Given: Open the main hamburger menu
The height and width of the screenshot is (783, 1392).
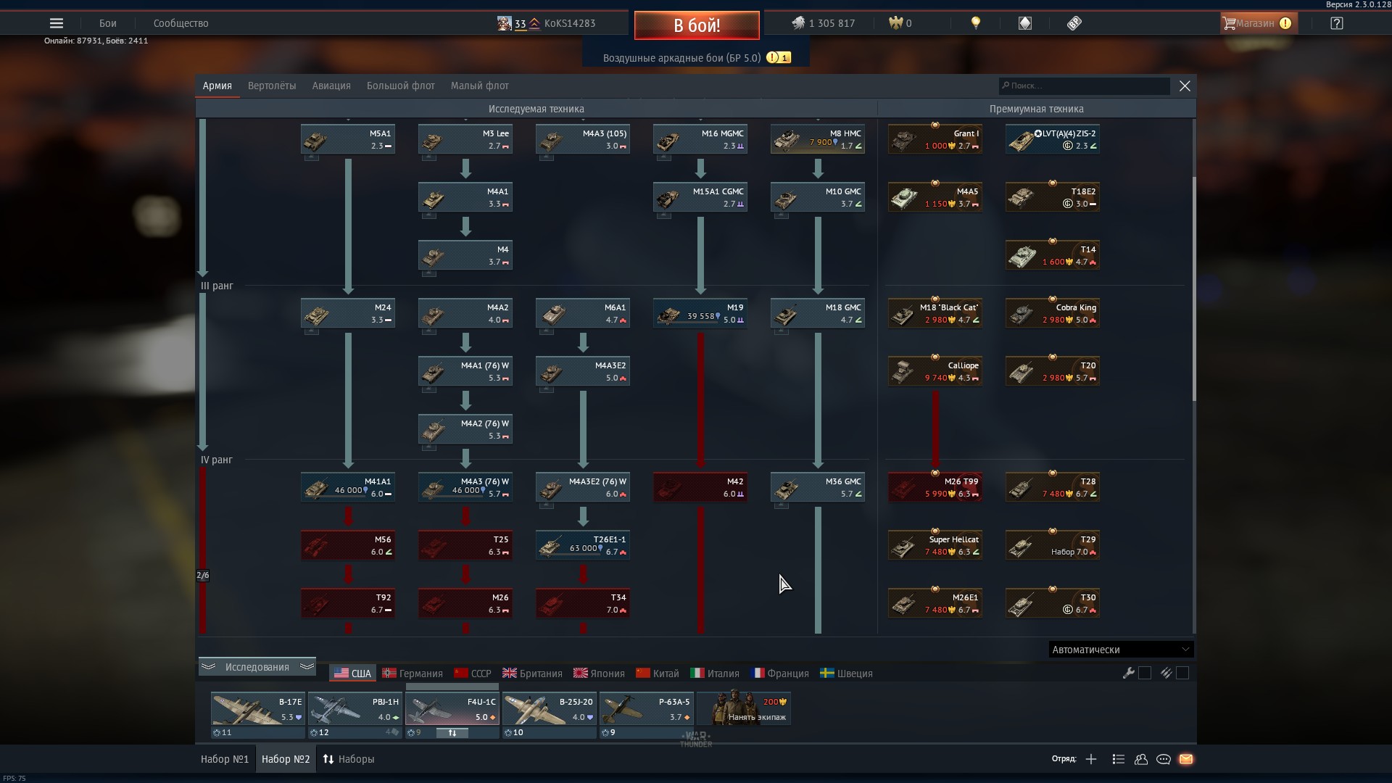Looking at the screenshot, I should pos(57,23).
